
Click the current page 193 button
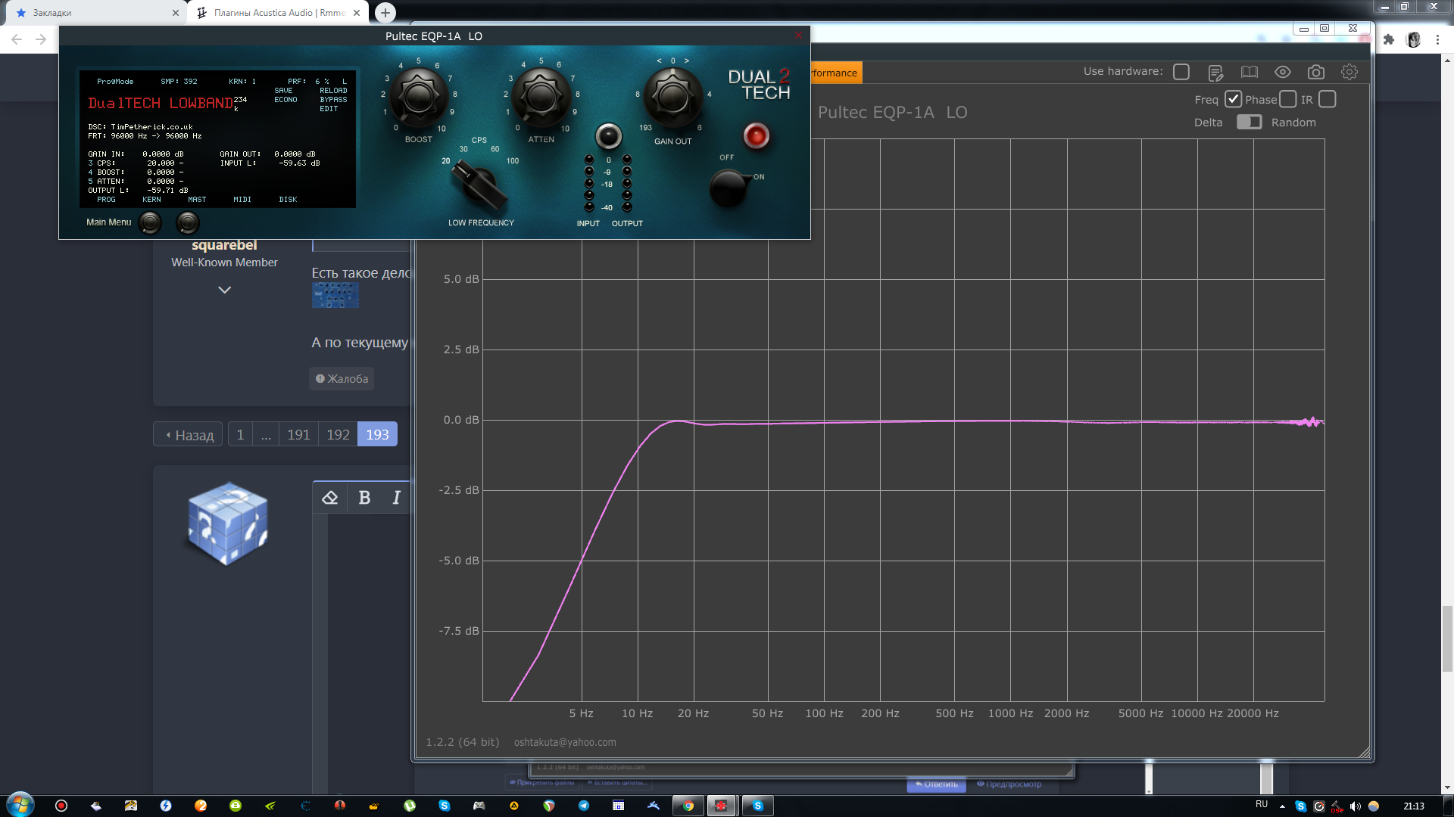point(377,435)
